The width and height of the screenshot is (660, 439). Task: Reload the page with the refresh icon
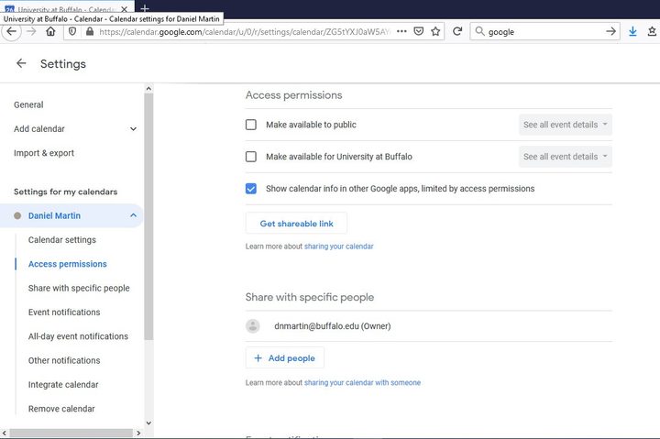coord(457,31)
